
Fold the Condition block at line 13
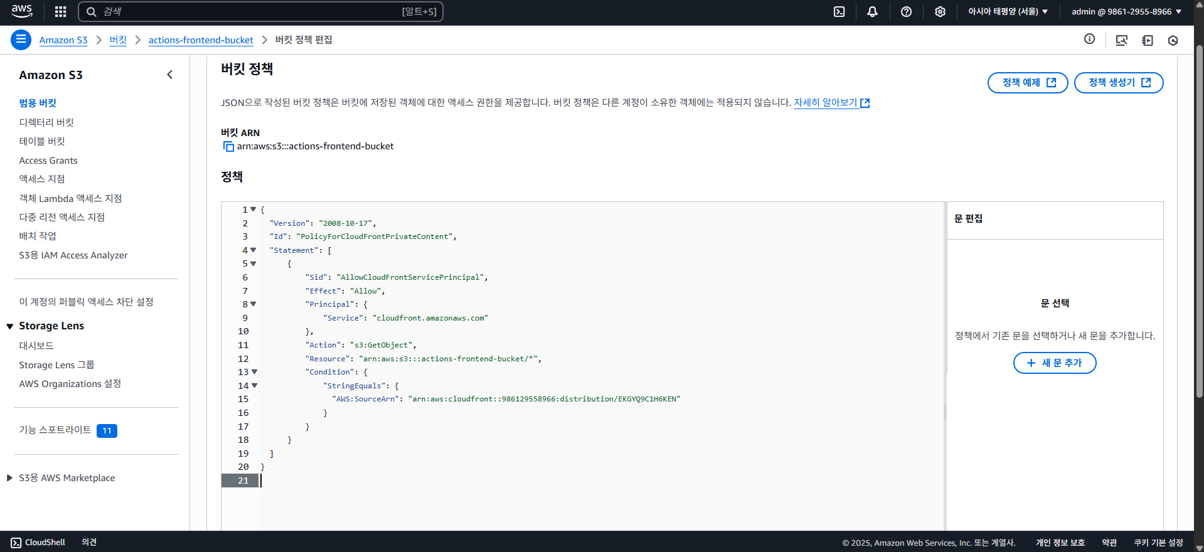coord(255,372)
